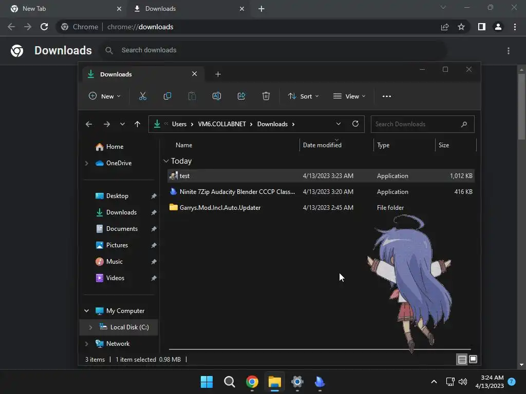Expand Local Disk (C:) node
This screenshot has width=526, height=394.
pos(90,327)
